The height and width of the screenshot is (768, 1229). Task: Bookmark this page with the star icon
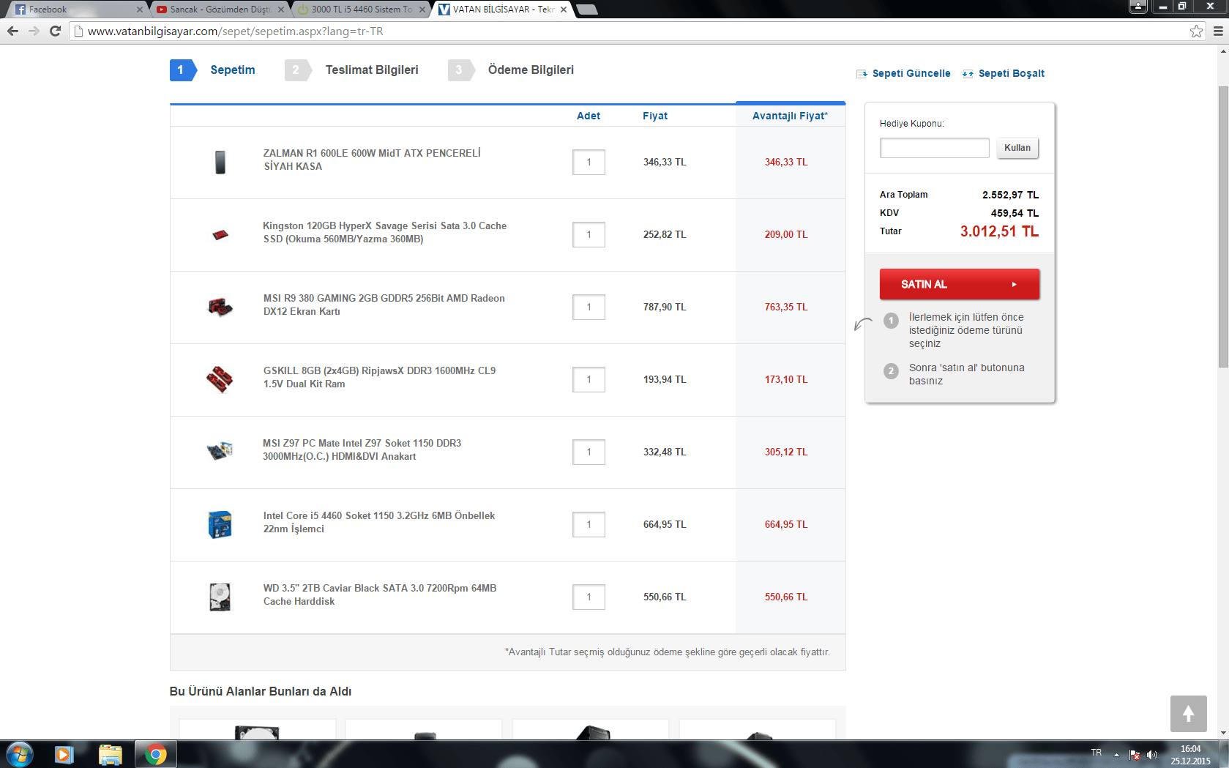pyautogui.click(x=1196, y=31)
